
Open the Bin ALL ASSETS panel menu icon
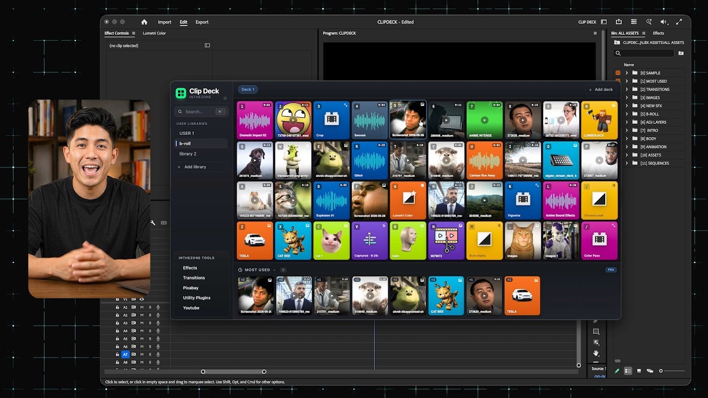643,33
